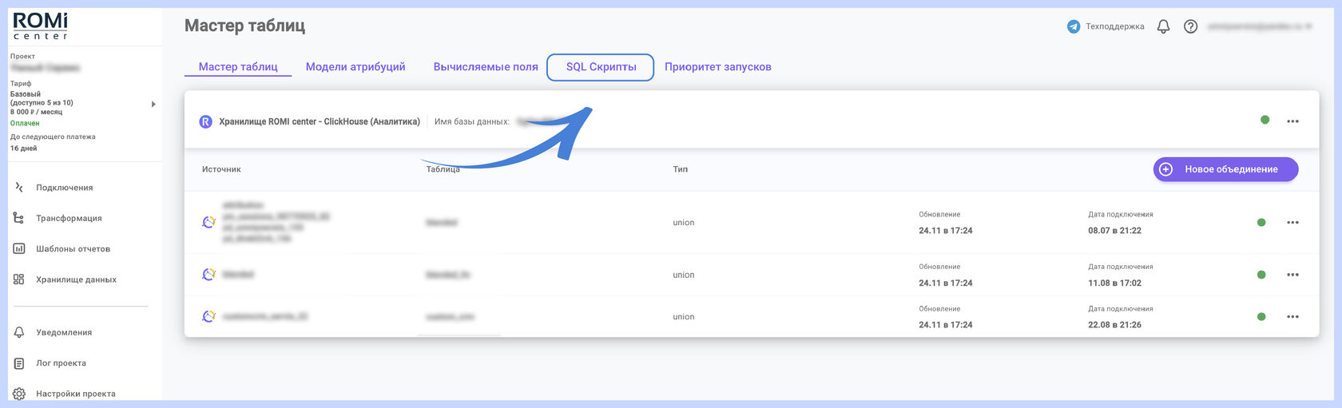Click the Шаблоны отчетов sidebar icon
This screenshot has width=1342, height=408.
[19, 248]
